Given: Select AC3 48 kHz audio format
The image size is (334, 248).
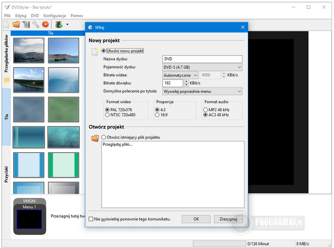Looking at the screenshot, I should point(205,115).
